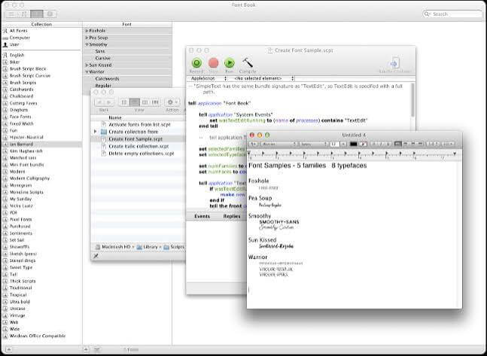Click the Font column header
The width and height of the screenshot is (487, 356).
coord(126,24)
